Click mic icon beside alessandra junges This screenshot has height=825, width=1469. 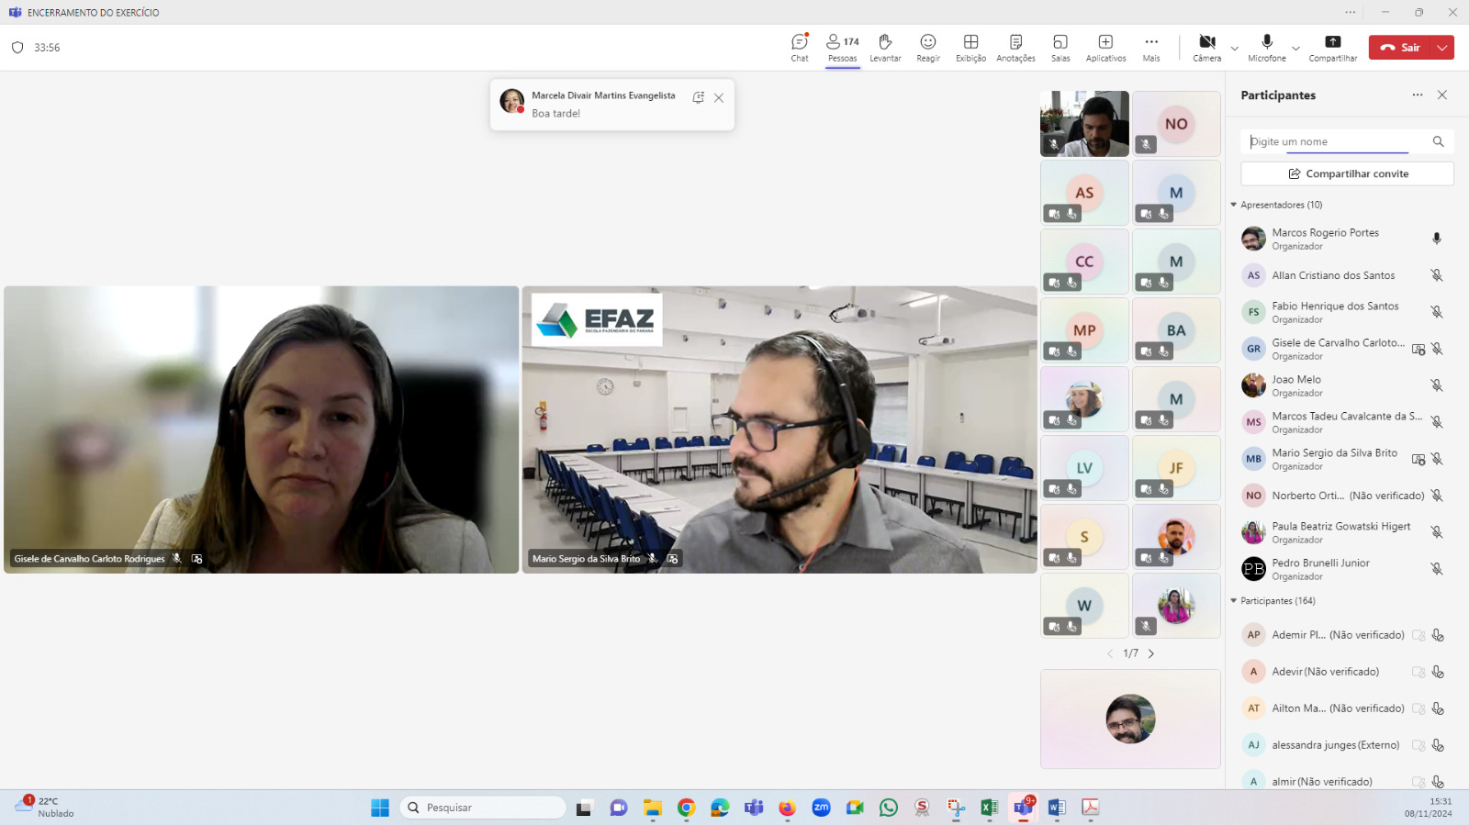[x=1438, y=745]
